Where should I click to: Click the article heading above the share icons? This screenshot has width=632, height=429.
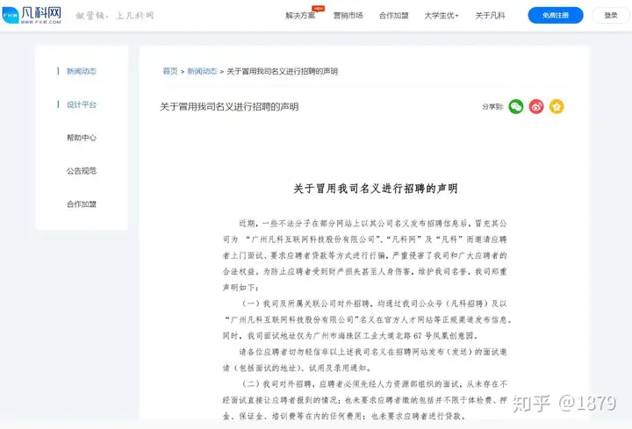pyautogui.click(x=229, y=107)
